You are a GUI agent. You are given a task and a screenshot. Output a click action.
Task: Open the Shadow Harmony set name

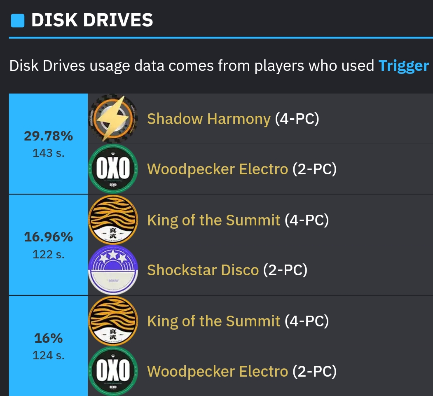pyautogui.click(x=209, y=119)
